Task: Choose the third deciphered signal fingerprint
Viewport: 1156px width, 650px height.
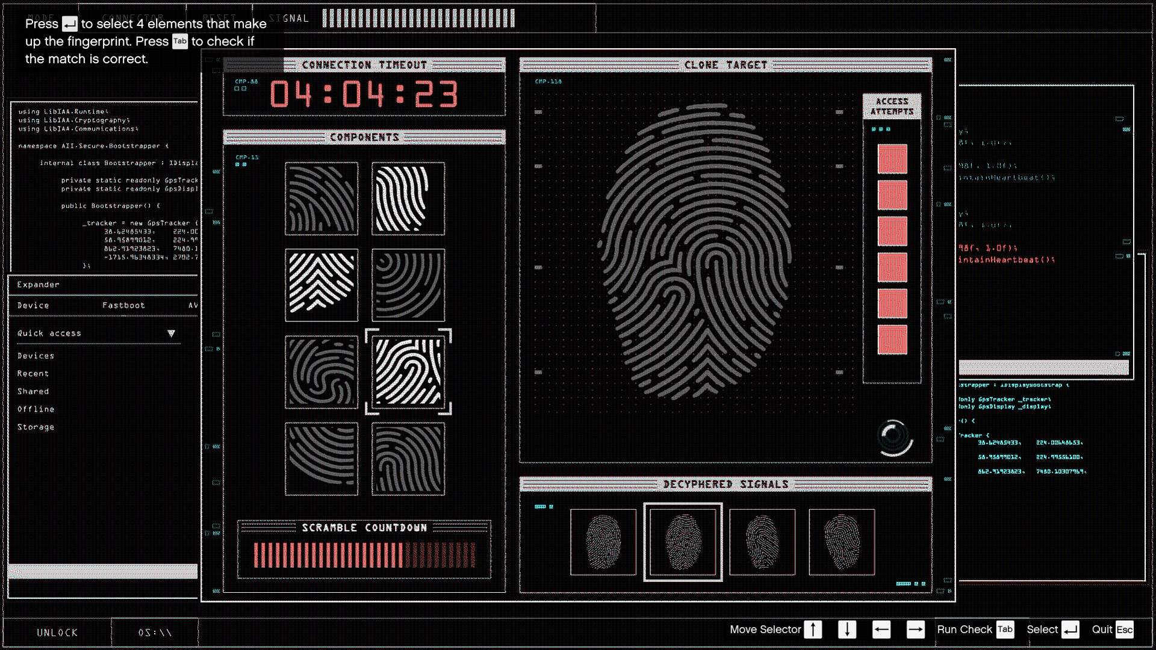Action: tap(762, 542)
